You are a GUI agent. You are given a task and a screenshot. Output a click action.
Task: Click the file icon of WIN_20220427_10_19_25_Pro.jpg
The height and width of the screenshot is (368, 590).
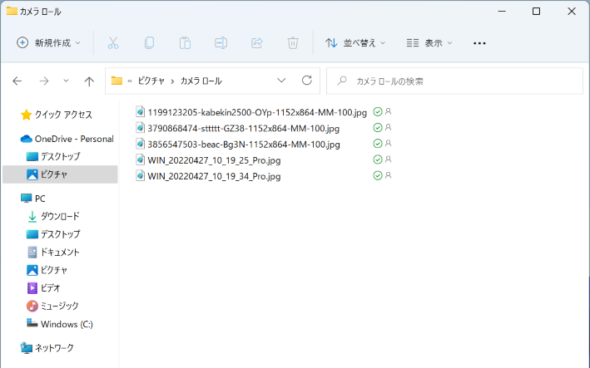pyautogui.click(x=140, y=160)
